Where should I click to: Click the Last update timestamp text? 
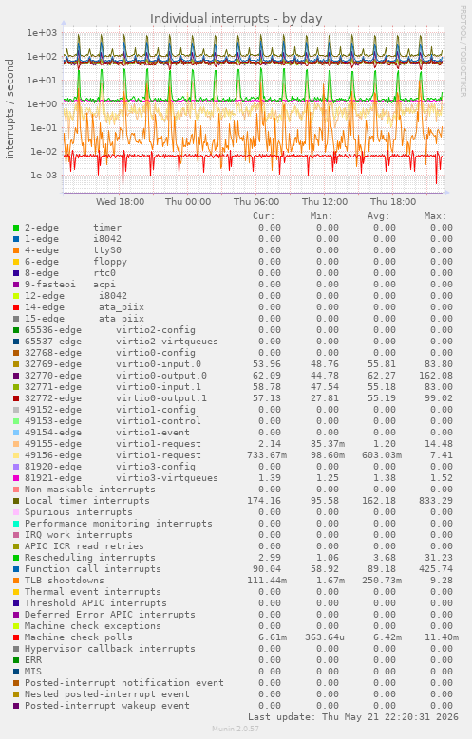[353, 717]
